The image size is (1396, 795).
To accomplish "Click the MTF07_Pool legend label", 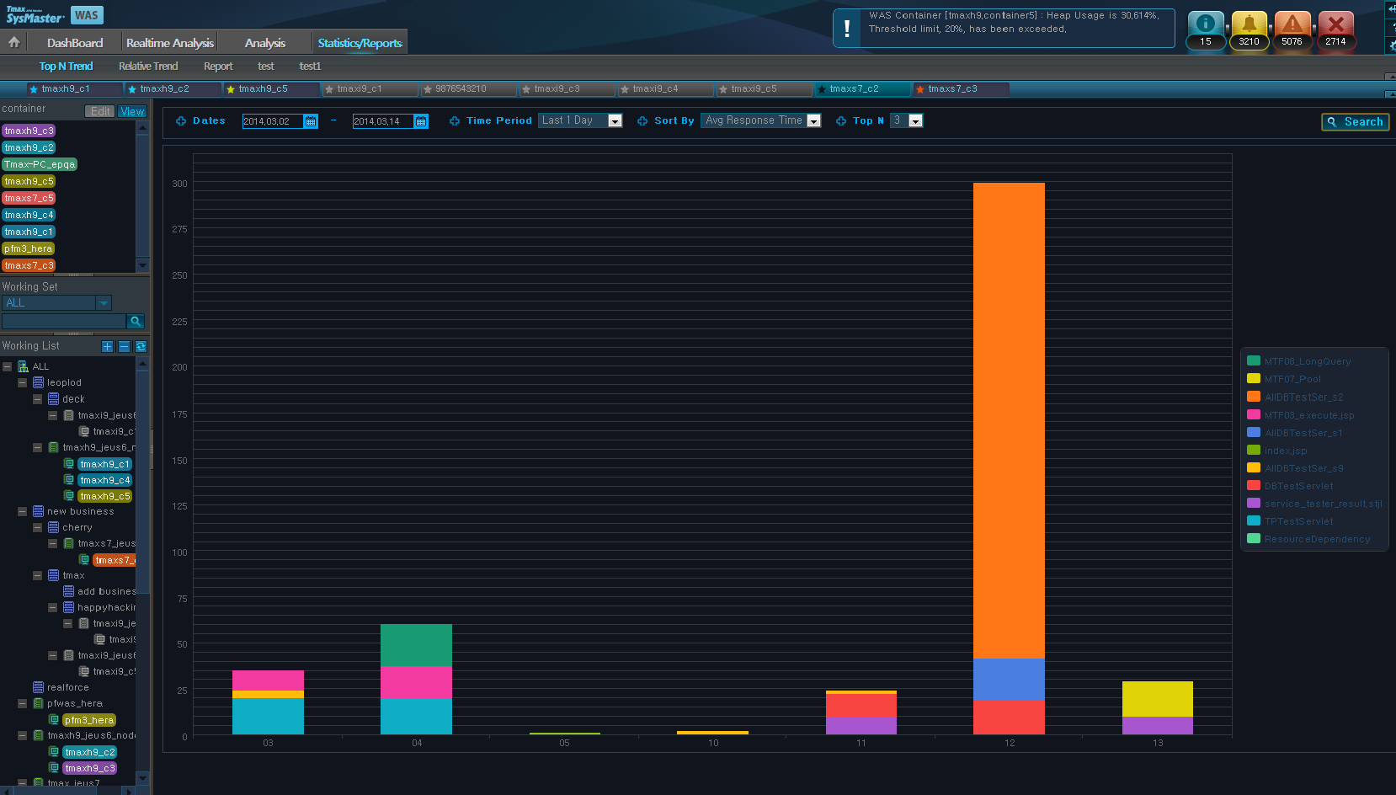I will click(x=1292, y=379).
